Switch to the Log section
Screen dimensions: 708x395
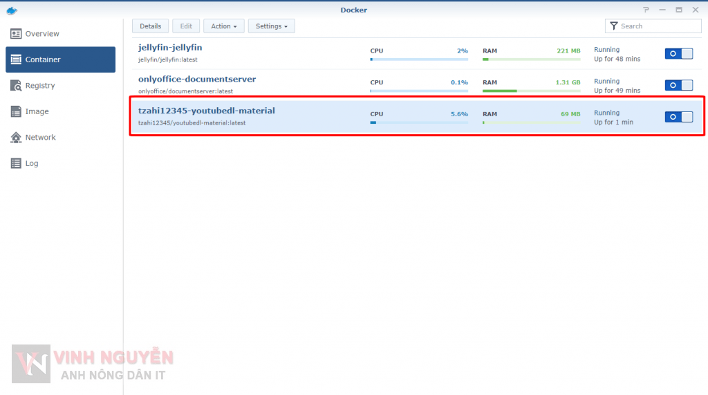tap(32, 164)
